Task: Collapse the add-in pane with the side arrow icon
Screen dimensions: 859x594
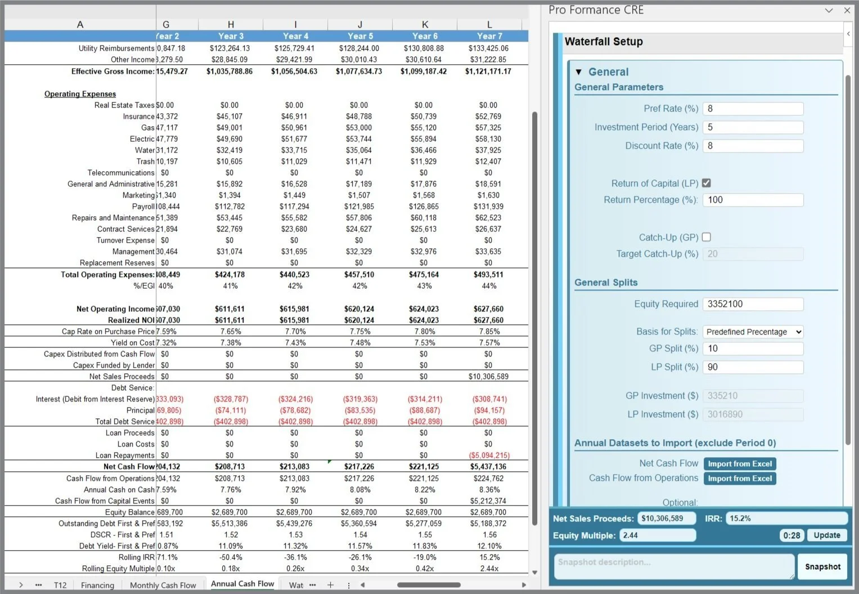Action: (x=848, y=34)
